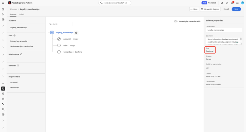Screen dimensions: 246x132
Task: Go to Home in the sidebar
Action: pyautogui.click(x=3, y=9)
